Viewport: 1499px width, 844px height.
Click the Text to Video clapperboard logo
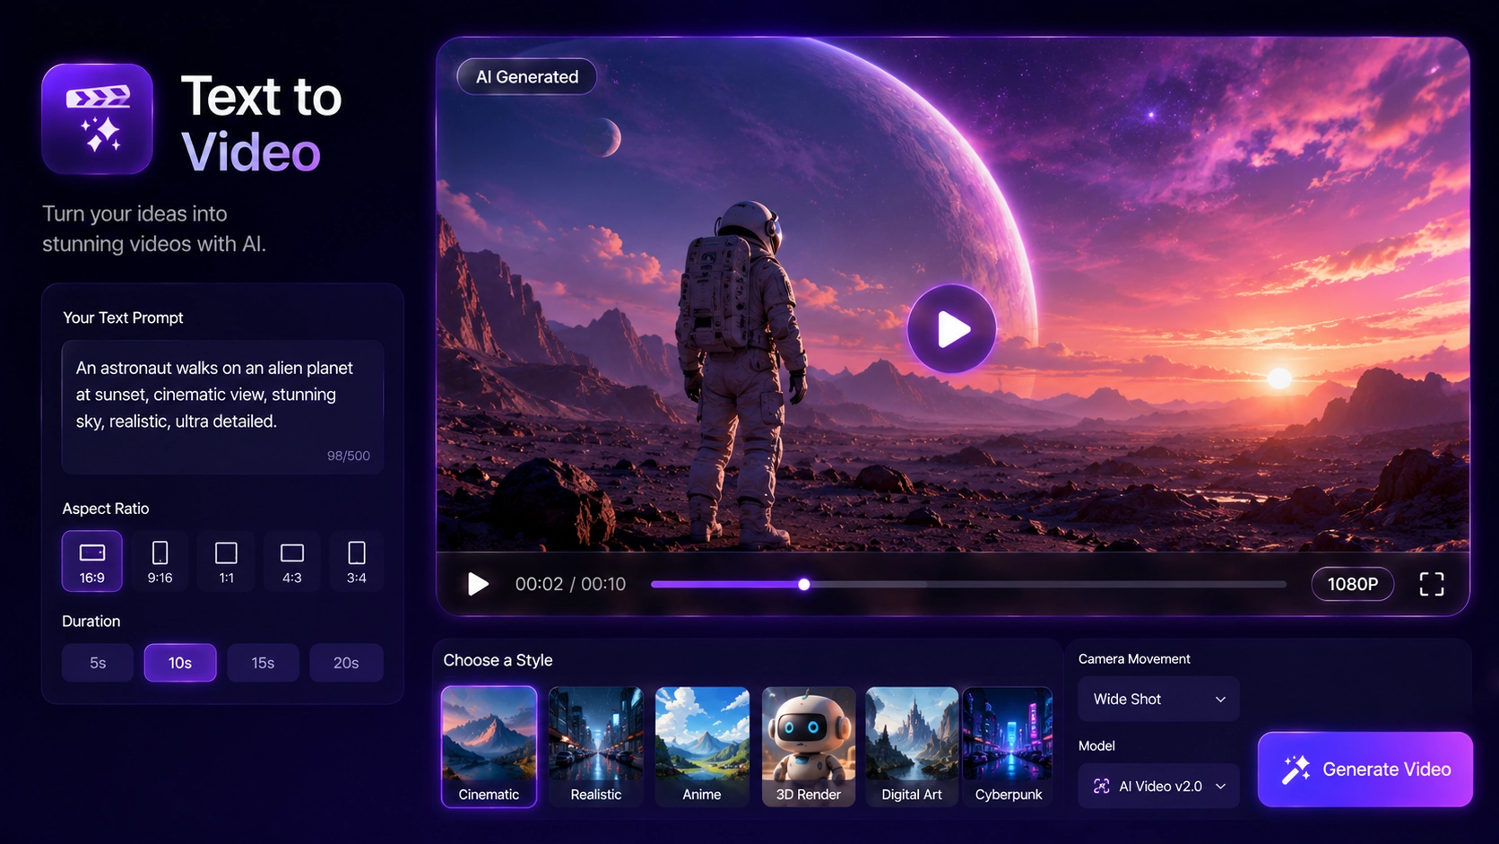coord(97,118)
